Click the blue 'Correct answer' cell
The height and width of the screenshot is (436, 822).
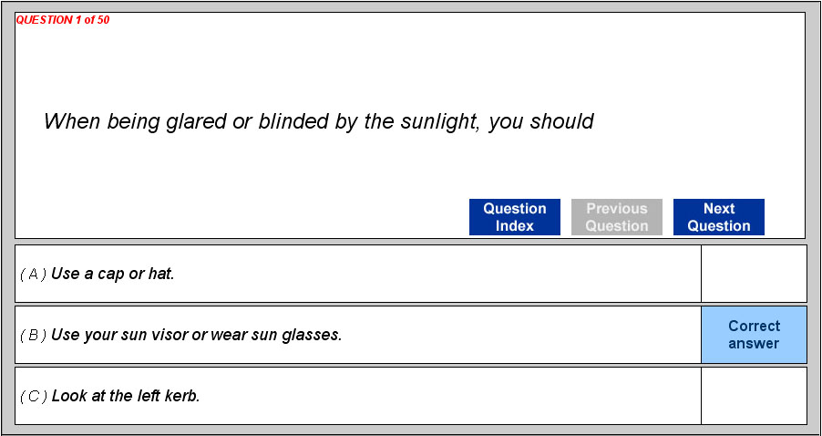coord(754,335)
